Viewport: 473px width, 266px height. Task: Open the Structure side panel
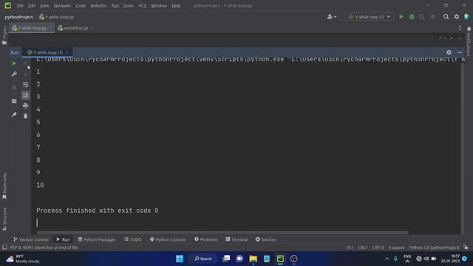click(4, 219)
